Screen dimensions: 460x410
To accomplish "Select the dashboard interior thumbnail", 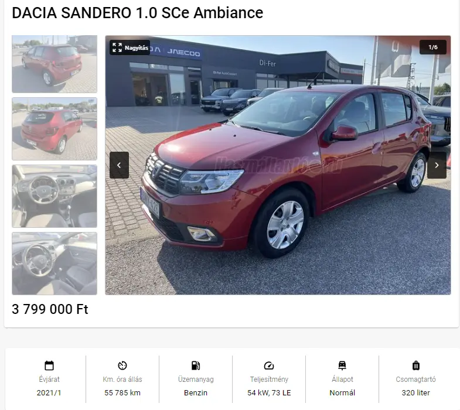I will coord(54,196).
